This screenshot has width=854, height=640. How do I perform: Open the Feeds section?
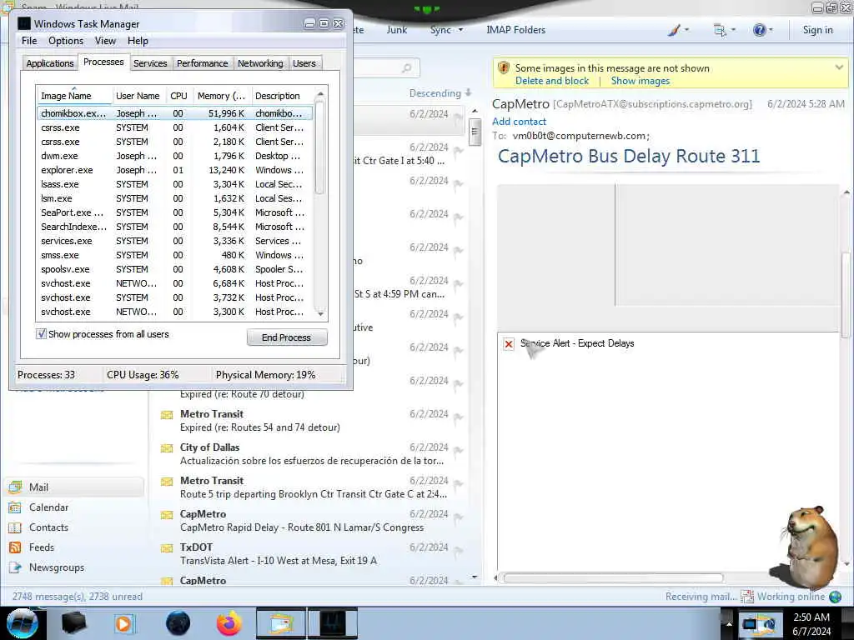click(x=42, y=547)
